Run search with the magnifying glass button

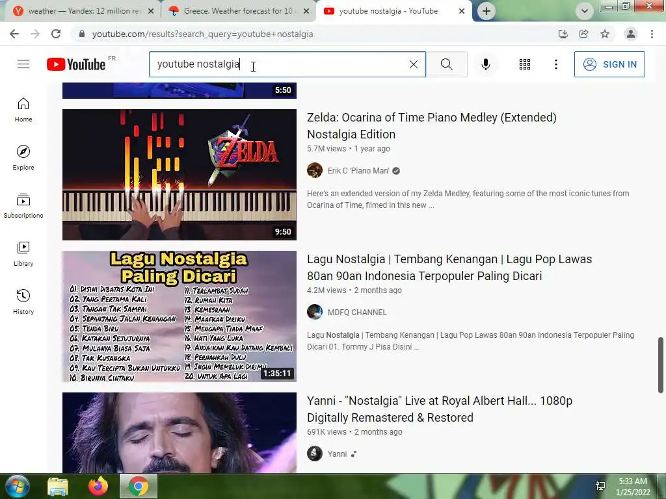click(x=446, y=64)
